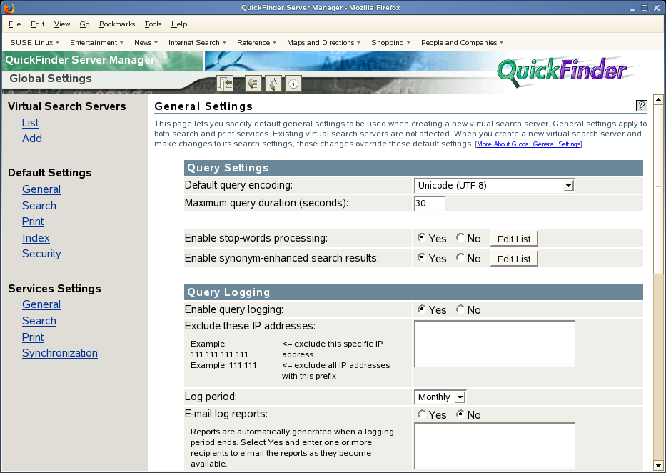Expand the People and Companies bookmarks folder
Screen dimensions: 666x473
pyautogui.click(x=462, y=42)
